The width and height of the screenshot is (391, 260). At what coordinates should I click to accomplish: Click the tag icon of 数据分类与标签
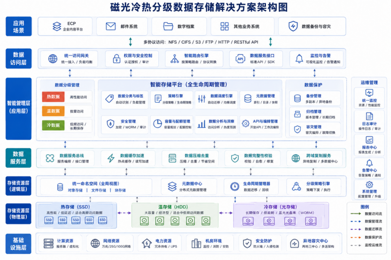109,99
